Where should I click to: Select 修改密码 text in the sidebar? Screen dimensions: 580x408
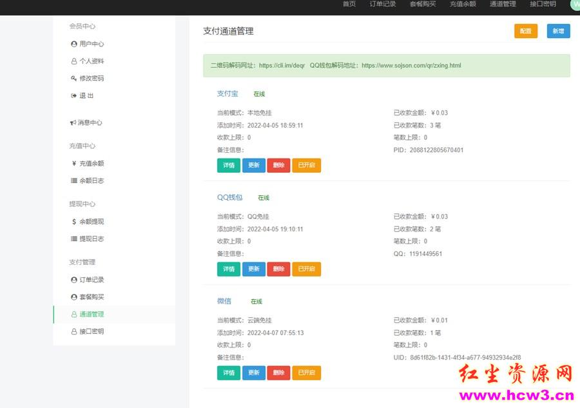[x=92, y=79]
